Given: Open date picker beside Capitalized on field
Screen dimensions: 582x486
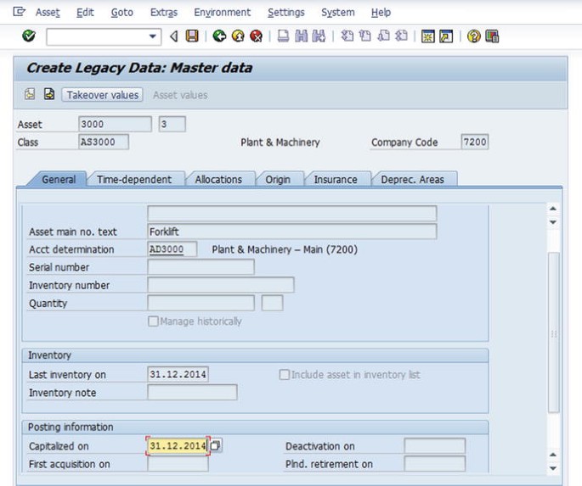Looking at the screenshot, I should 216,445.
